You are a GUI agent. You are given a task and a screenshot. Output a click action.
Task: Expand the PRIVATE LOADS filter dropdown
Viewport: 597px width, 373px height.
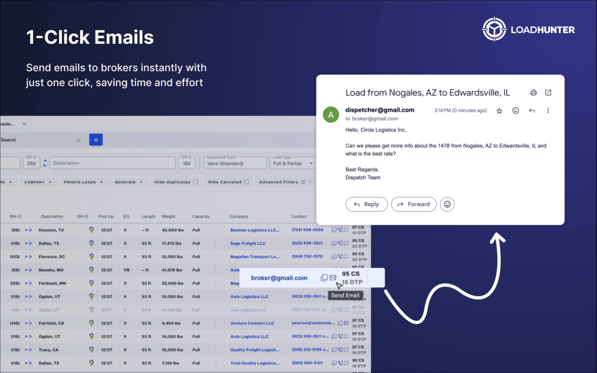pyautogui.click(x=83, y=182)
